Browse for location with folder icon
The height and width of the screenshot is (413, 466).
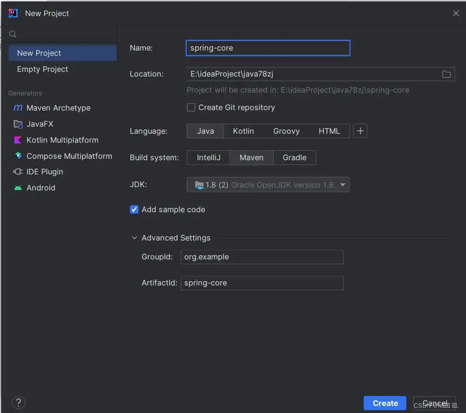(447, 74)
